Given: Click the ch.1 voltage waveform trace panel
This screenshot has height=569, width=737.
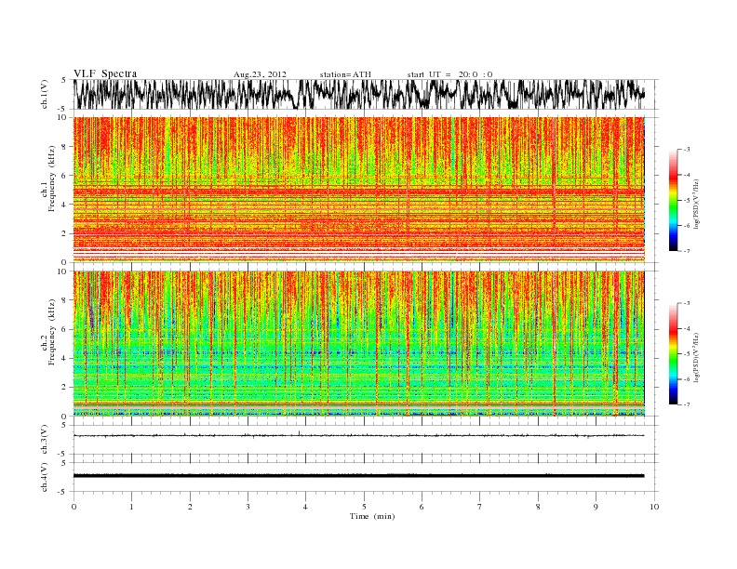Looking at the screenshot, I should [366, 94].
